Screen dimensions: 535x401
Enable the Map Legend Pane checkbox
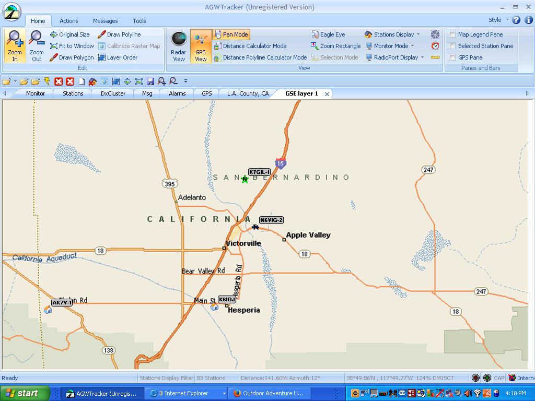[452, 34]
